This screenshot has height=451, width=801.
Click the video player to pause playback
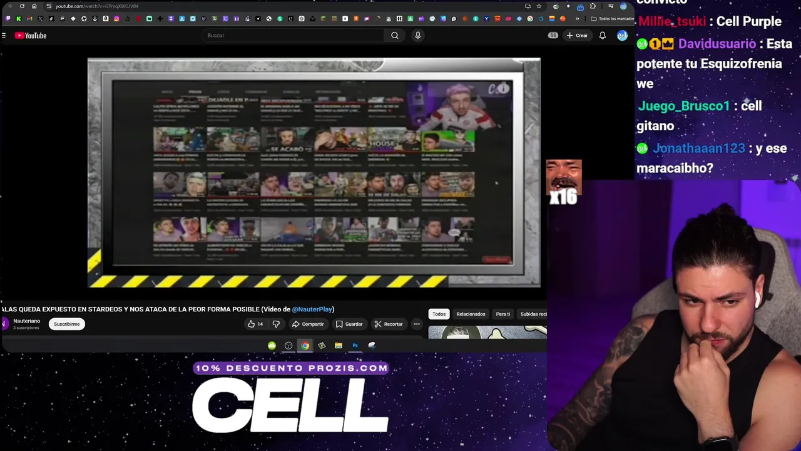(x=314, y=172)
